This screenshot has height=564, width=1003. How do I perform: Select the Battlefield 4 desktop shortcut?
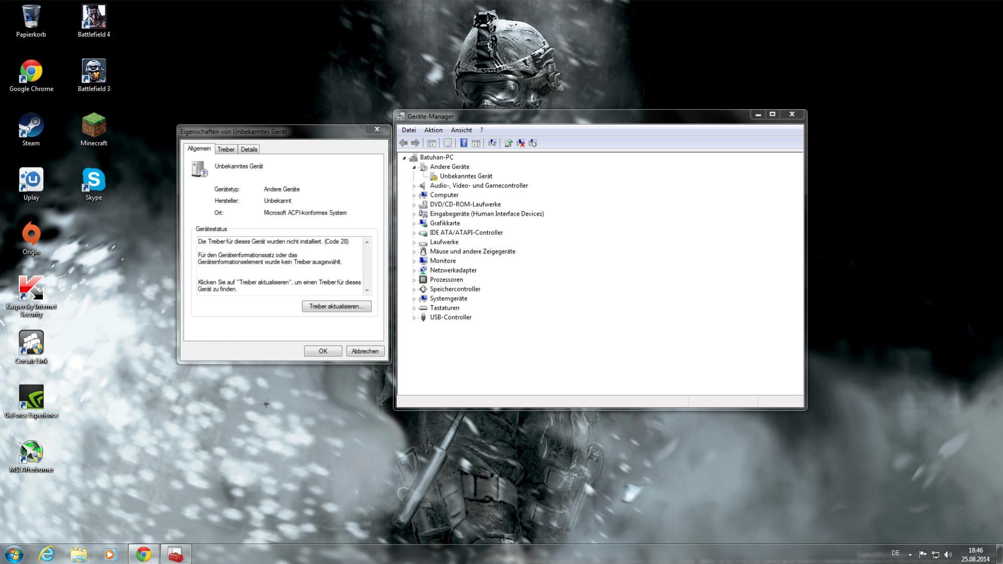tap(94, 21)
